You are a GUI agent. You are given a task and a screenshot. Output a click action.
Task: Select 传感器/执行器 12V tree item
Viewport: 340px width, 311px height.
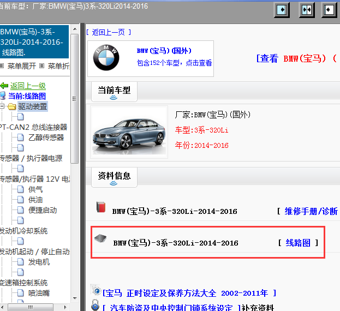click(35, 179)
